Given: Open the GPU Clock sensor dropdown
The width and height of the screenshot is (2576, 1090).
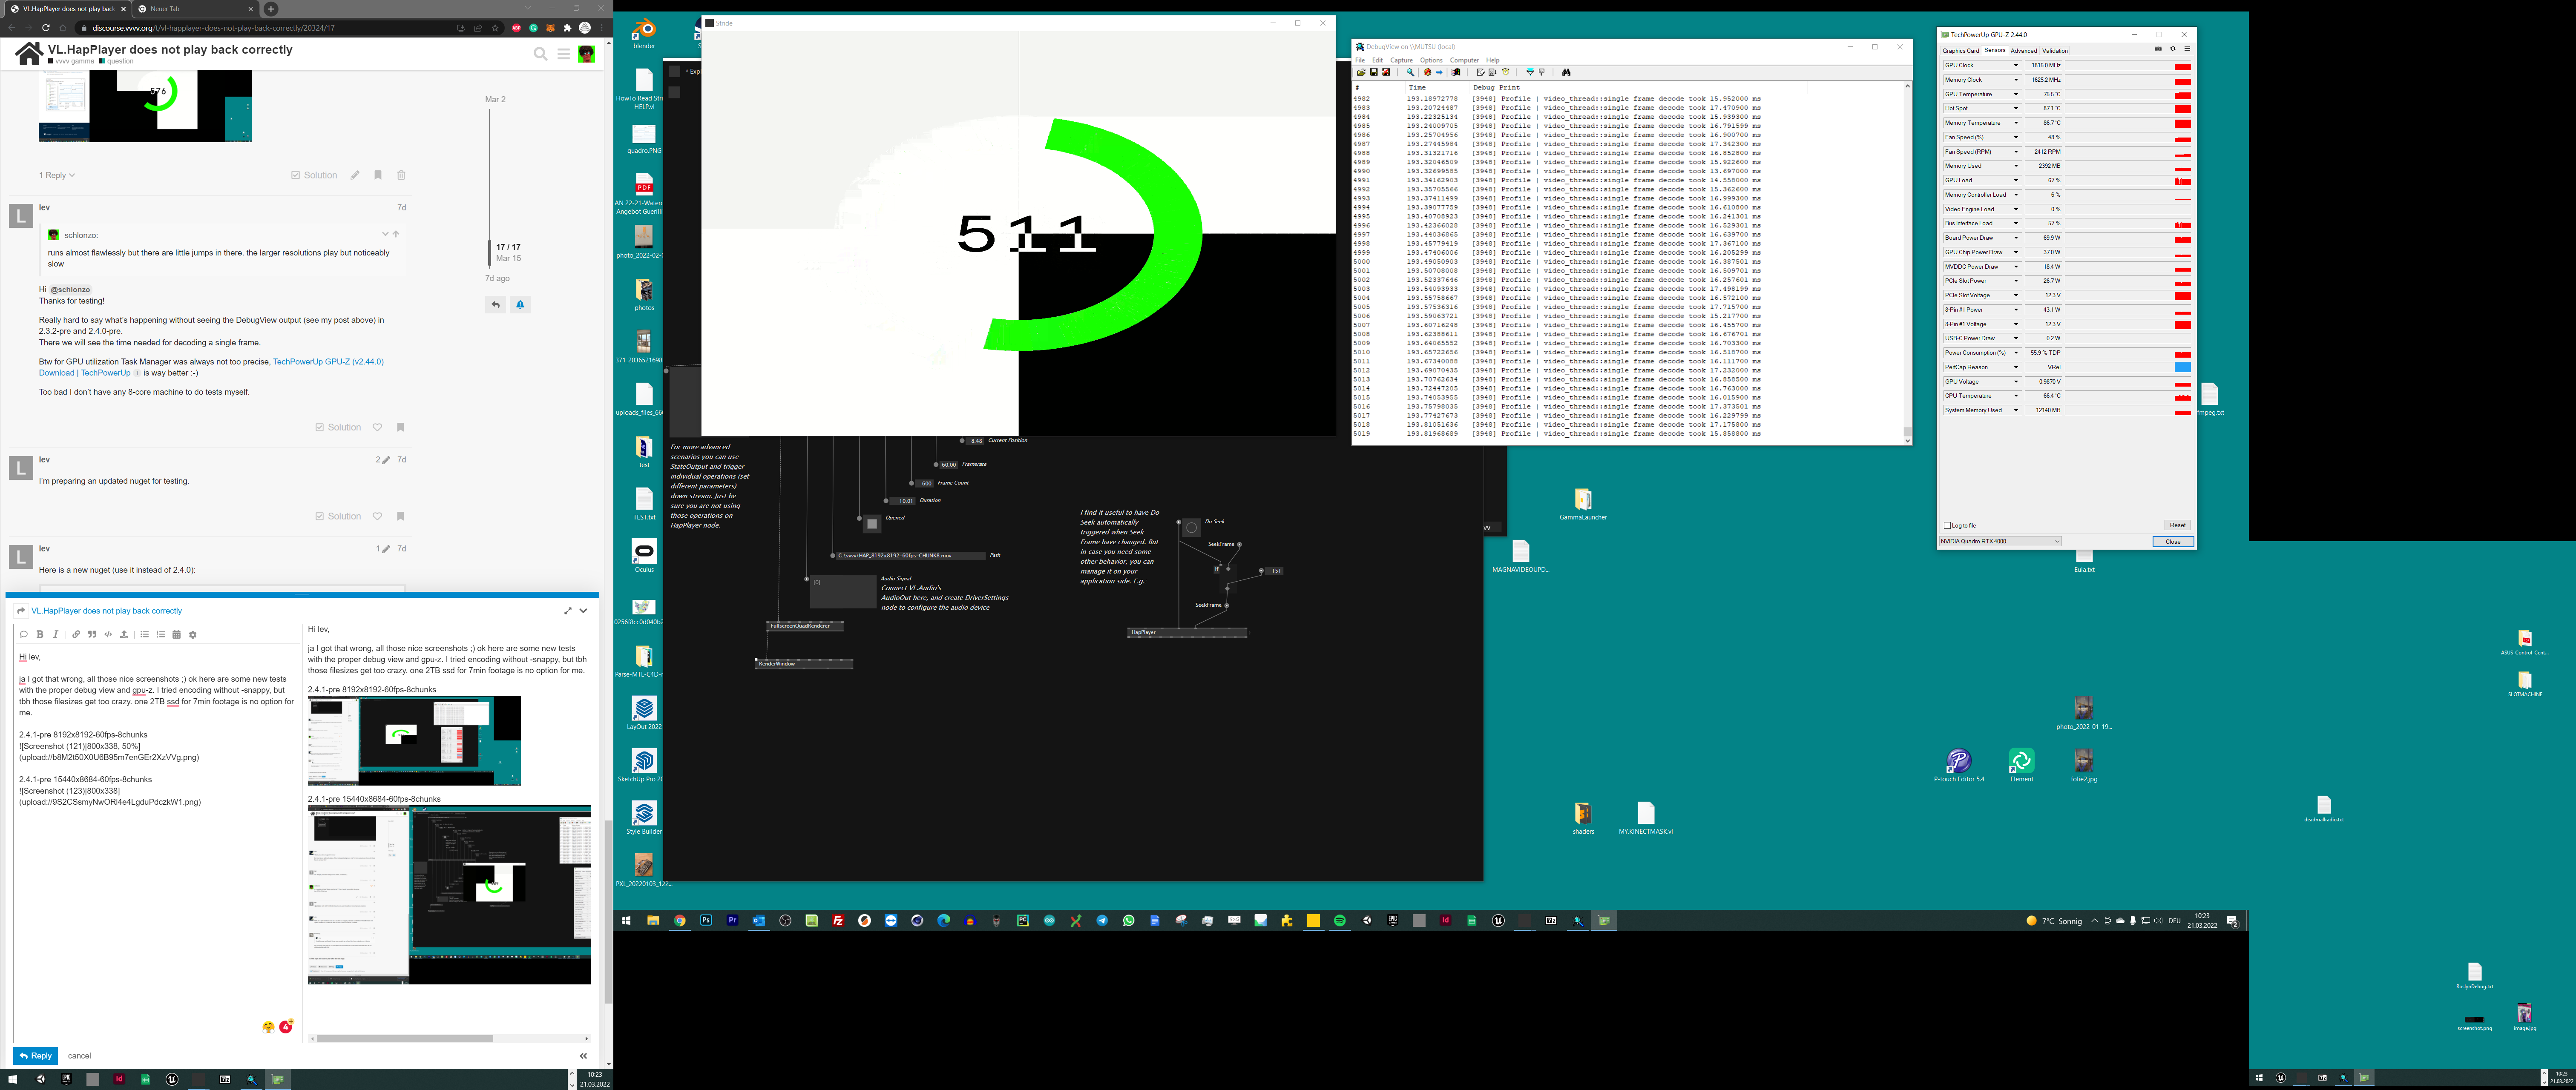Looking at the screenshot, I should pos(2016,65).
